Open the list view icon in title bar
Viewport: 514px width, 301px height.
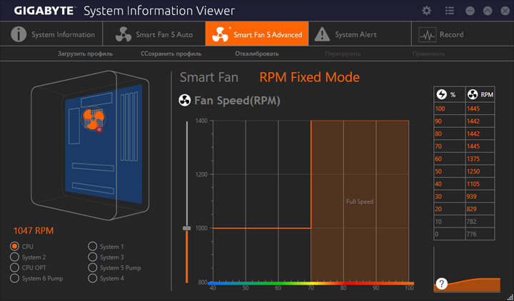pyautogui.click(x=450, y=11)
